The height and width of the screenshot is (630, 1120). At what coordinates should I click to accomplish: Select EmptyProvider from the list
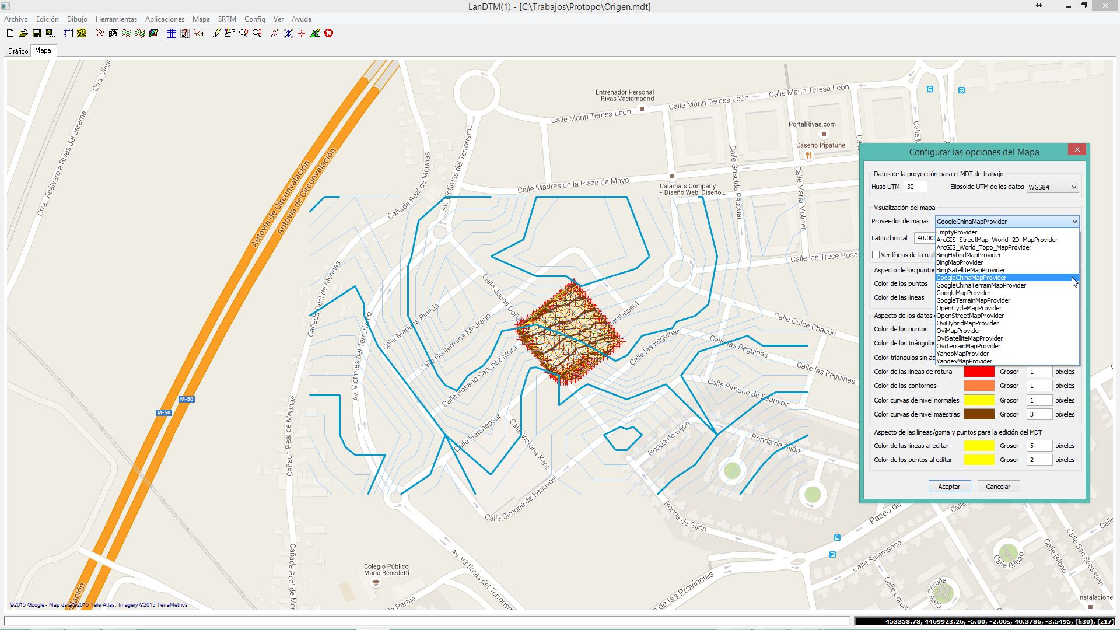[1007, 232]
